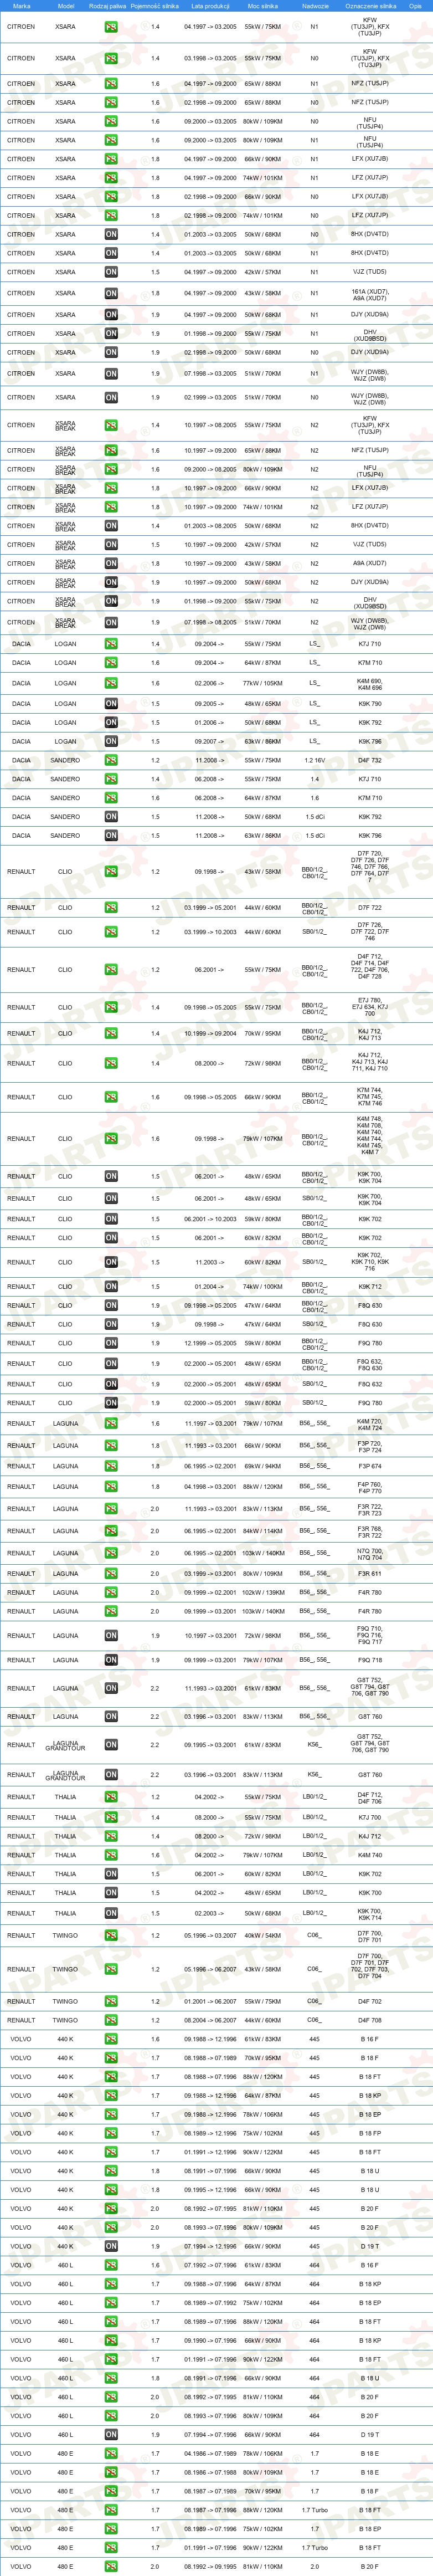The image size is (433, 2576).
Task: Click the '74kW / 100KM' Clio power cell
Action: (263, 1287)
